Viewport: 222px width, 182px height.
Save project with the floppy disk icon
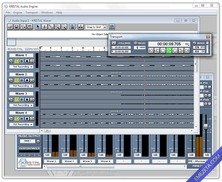17,27
